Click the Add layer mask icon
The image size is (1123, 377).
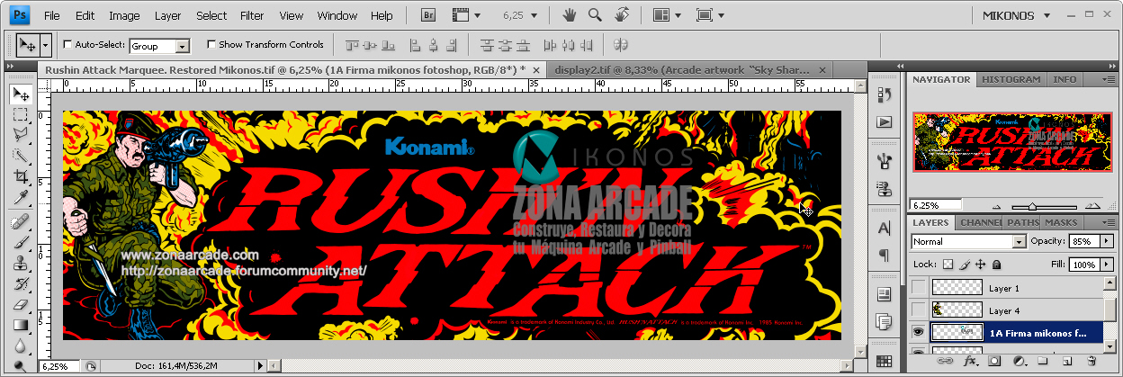coord(995,361)
